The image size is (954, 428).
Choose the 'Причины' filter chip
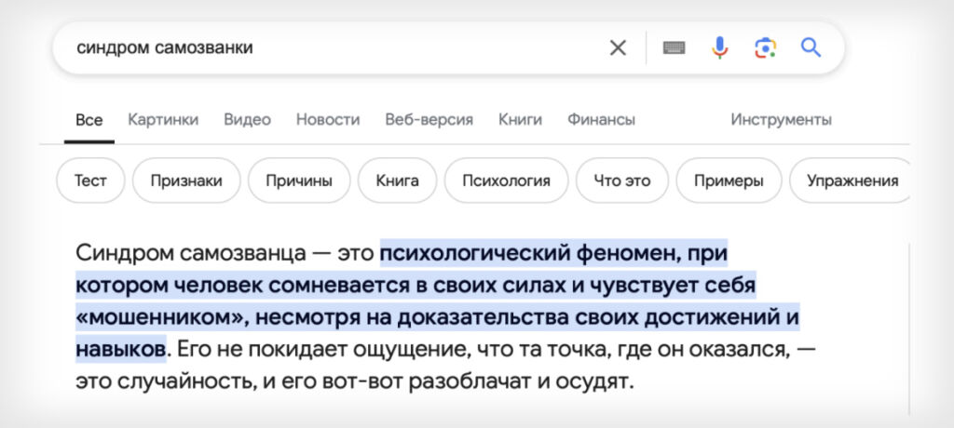(x=299, y=181)
